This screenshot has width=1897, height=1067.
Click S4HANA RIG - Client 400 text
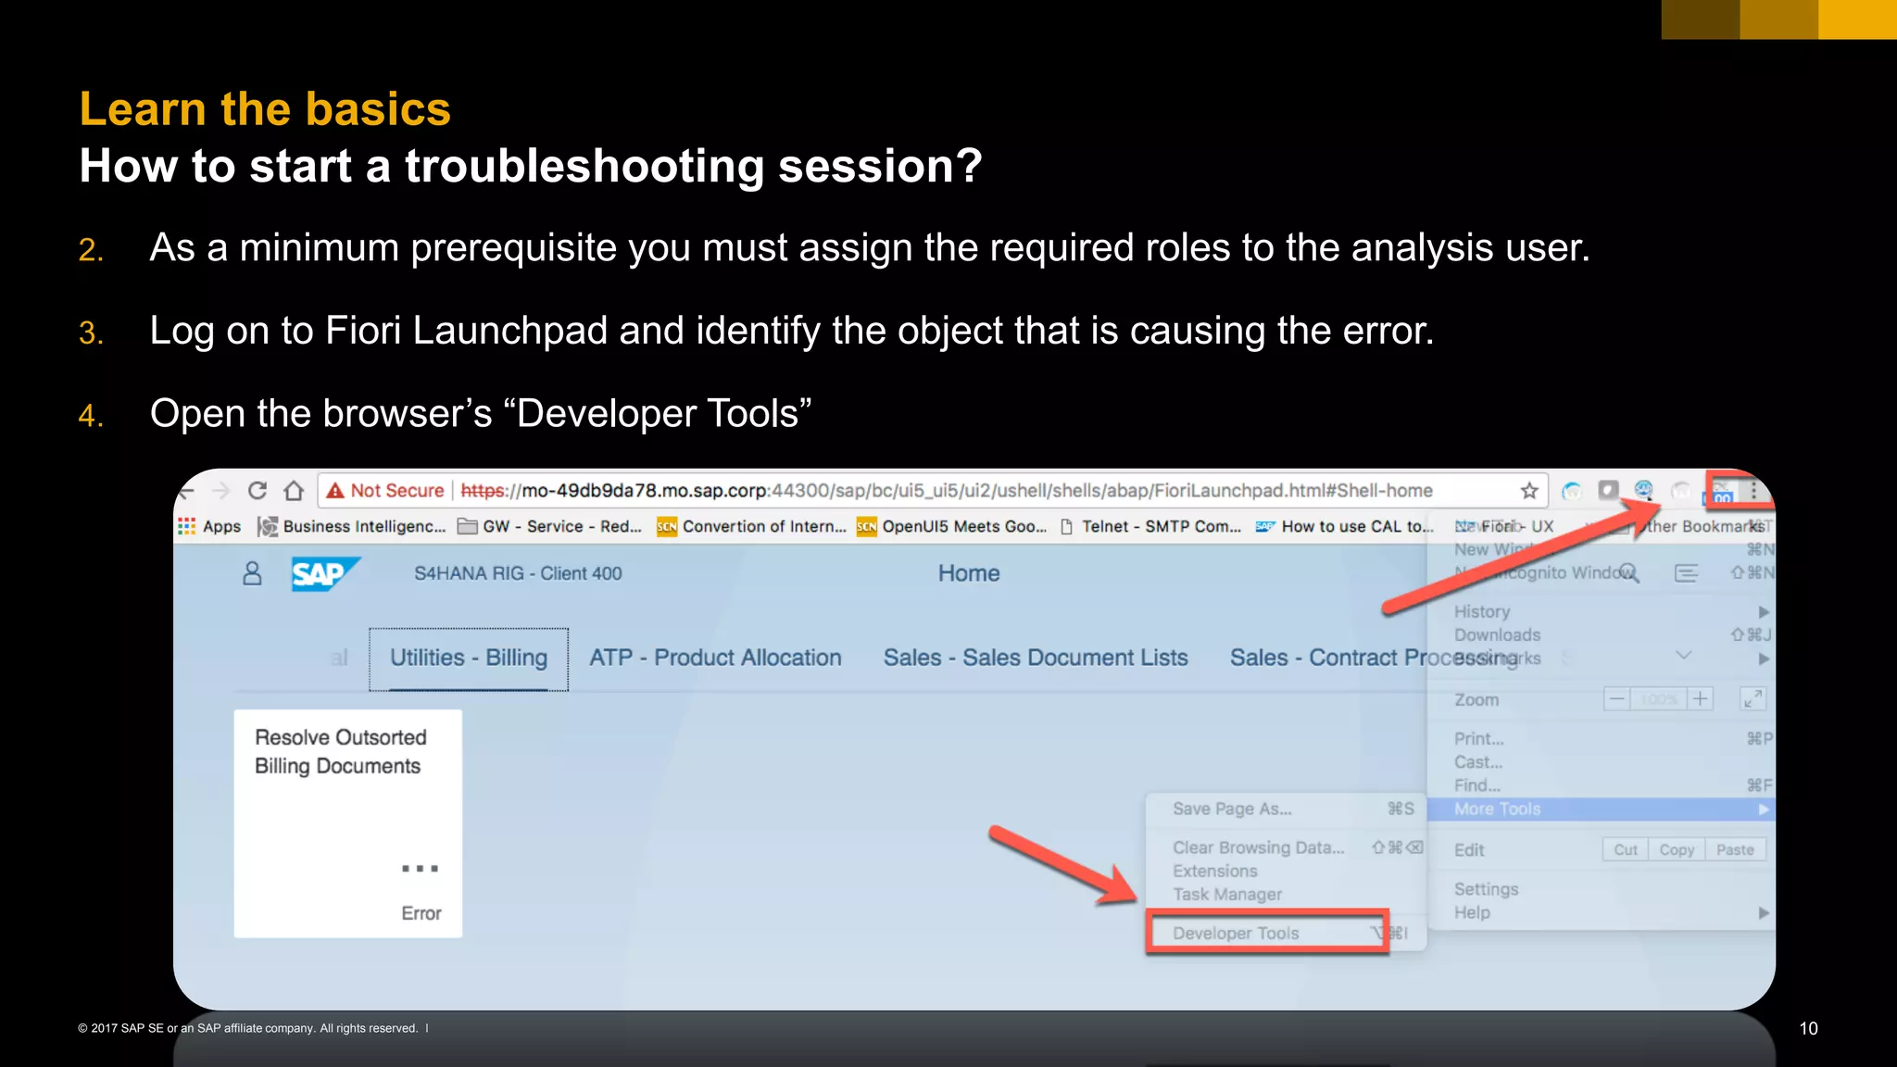click(518, 573)
